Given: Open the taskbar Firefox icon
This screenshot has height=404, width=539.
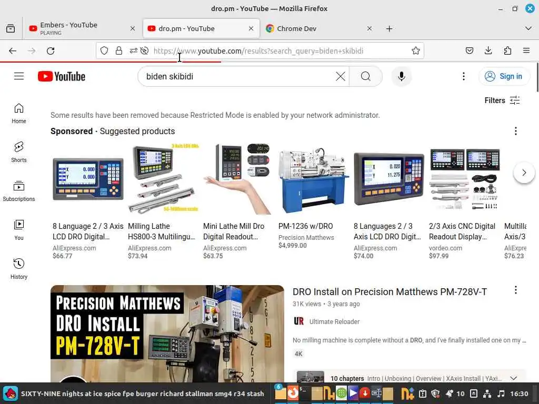Looking at the screenshot, I should (x=293, y=393).
